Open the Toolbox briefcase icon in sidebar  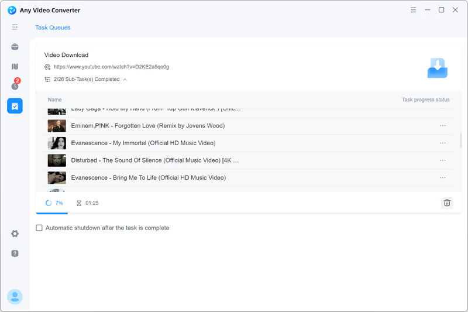point(15,47)
